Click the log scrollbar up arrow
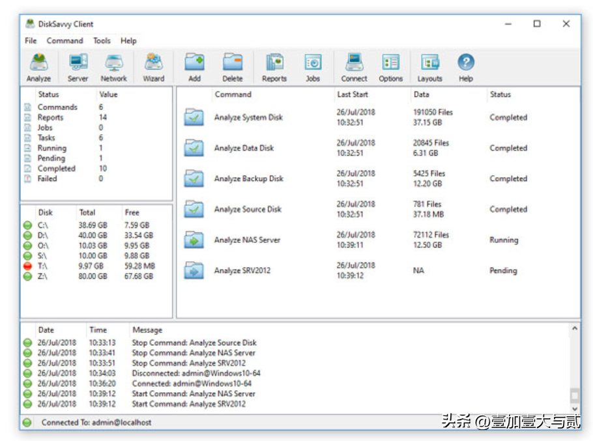This screenshot has height=441, width=593. pyautogui.click(x=575, y=328)
